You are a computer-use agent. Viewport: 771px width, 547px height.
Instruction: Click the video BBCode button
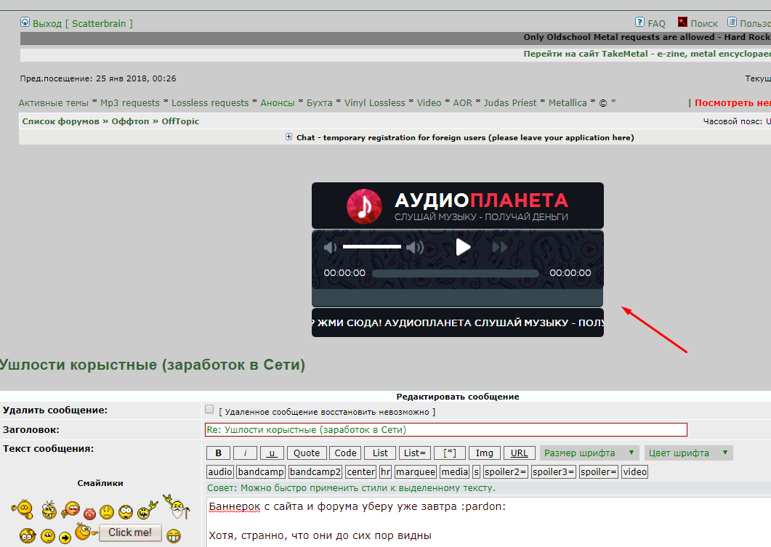pos(634,471)
